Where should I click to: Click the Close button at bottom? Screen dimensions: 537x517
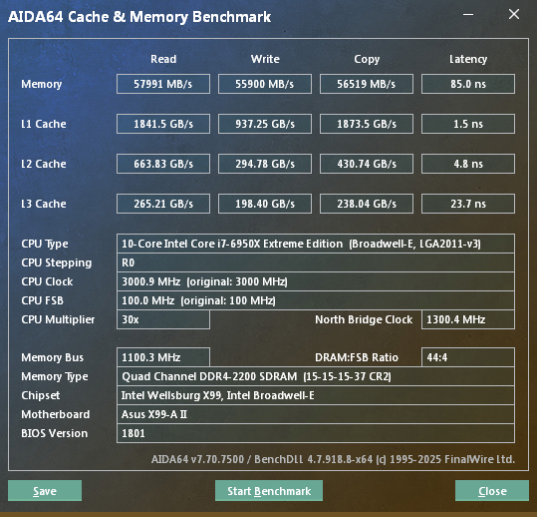[492, 491]
